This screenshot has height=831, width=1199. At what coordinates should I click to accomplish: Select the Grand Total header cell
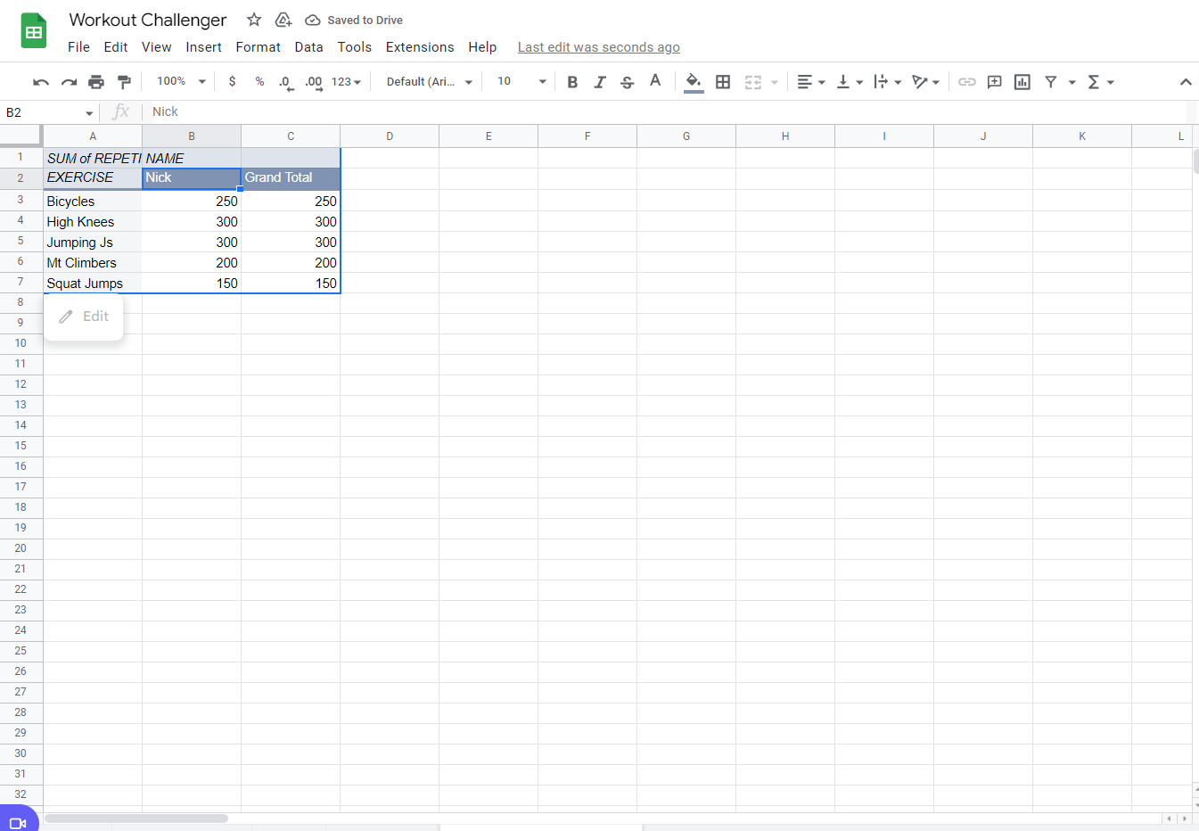[291, 178]
